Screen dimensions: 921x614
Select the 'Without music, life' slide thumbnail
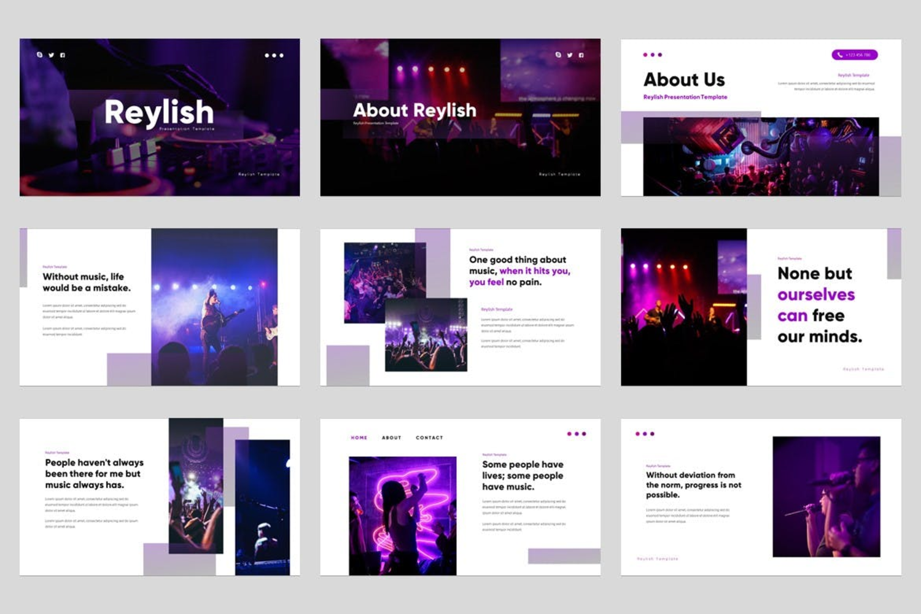[x=160, y=307]
